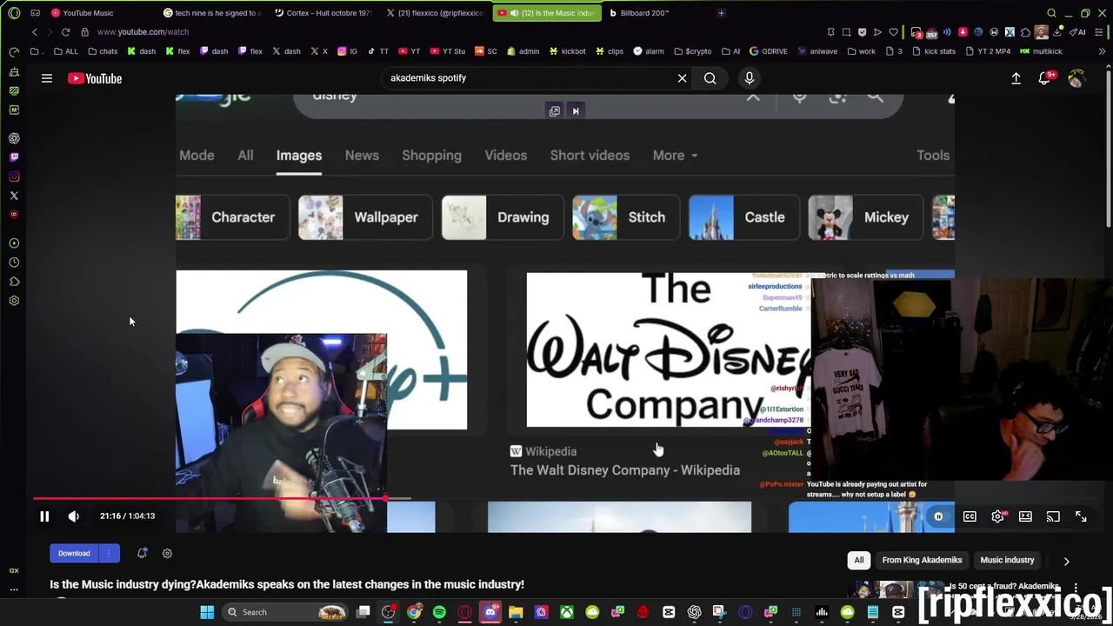The height and width of the screenshot is (626, 1113).
Task: Open the Windows Start menu
Action: coord(207,612)
